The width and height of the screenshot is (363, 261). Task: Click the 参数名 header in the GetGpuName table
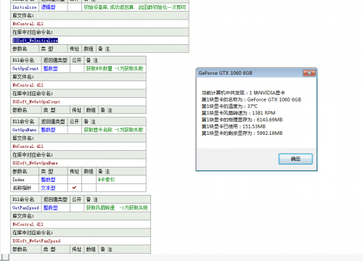click(x=20, y=171)
